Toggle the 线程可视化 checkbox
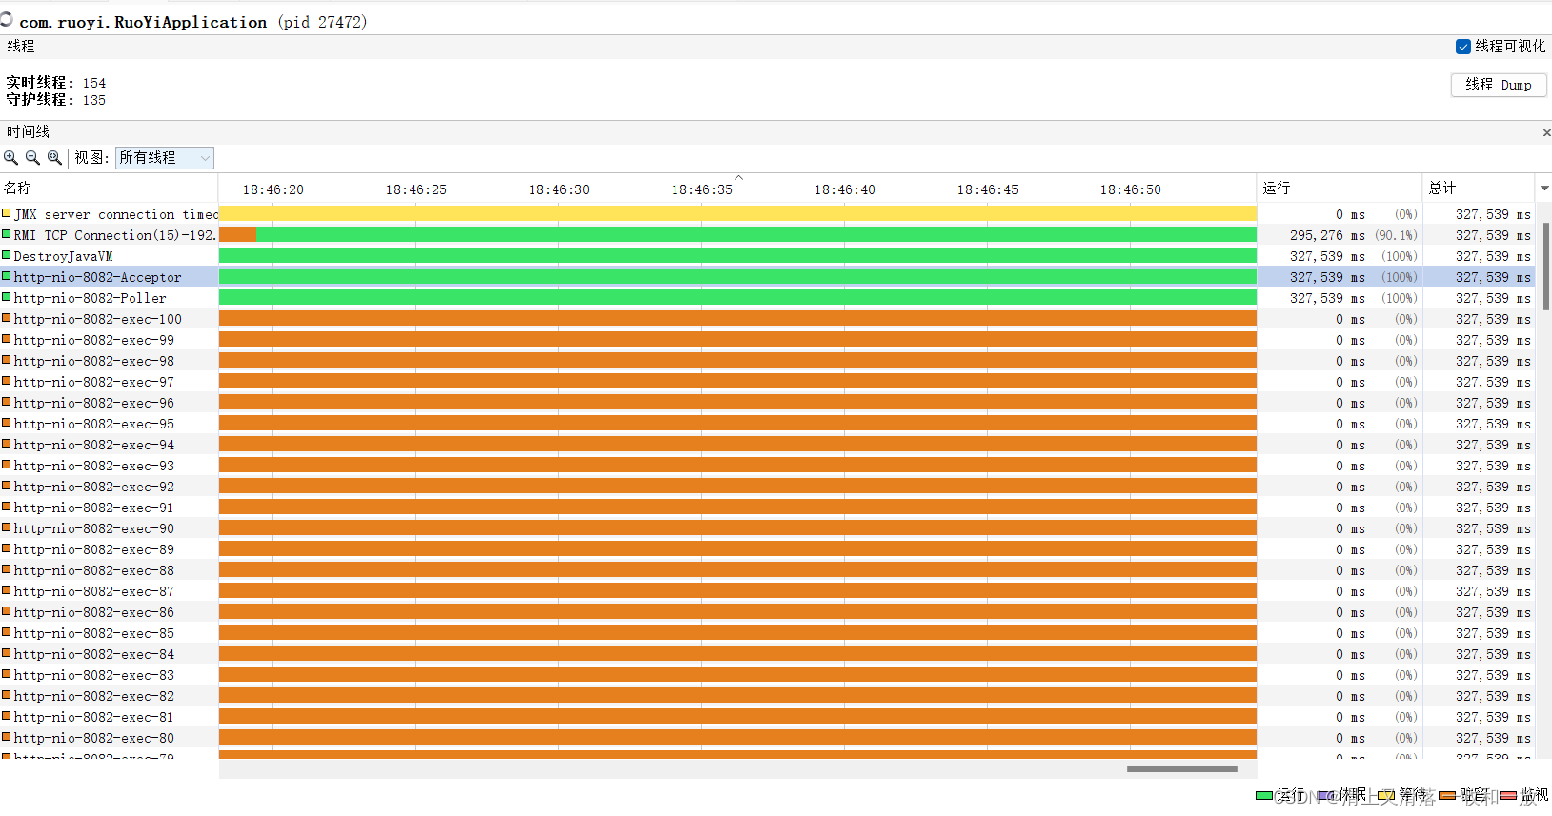The height and width of the screenshot is (816, 1552). [1463, 47]
